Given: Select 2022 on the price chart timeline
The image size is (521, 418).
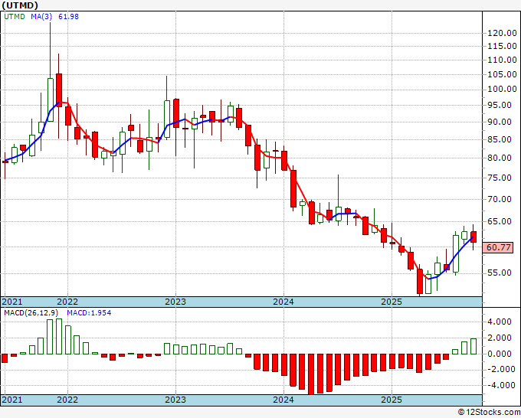Looking at the screenshot, I should pos(67,302).
